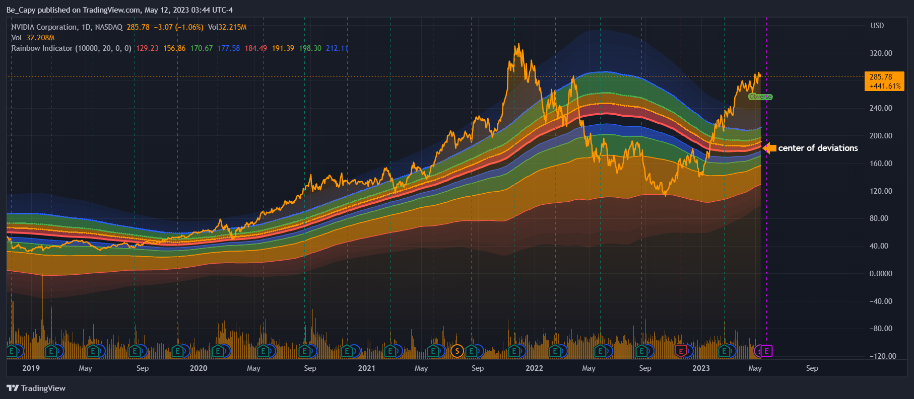914x399 pixels.
Task: Click the red earnings marker near 2023
Action: point(681,351)
